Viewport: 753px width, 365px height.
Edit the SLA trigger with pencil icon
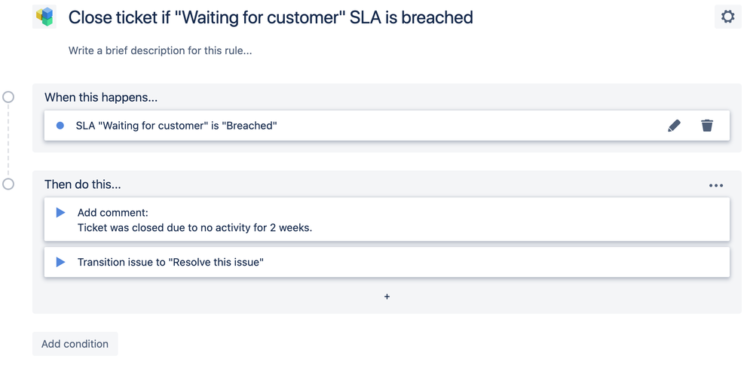tap(675, 126)
